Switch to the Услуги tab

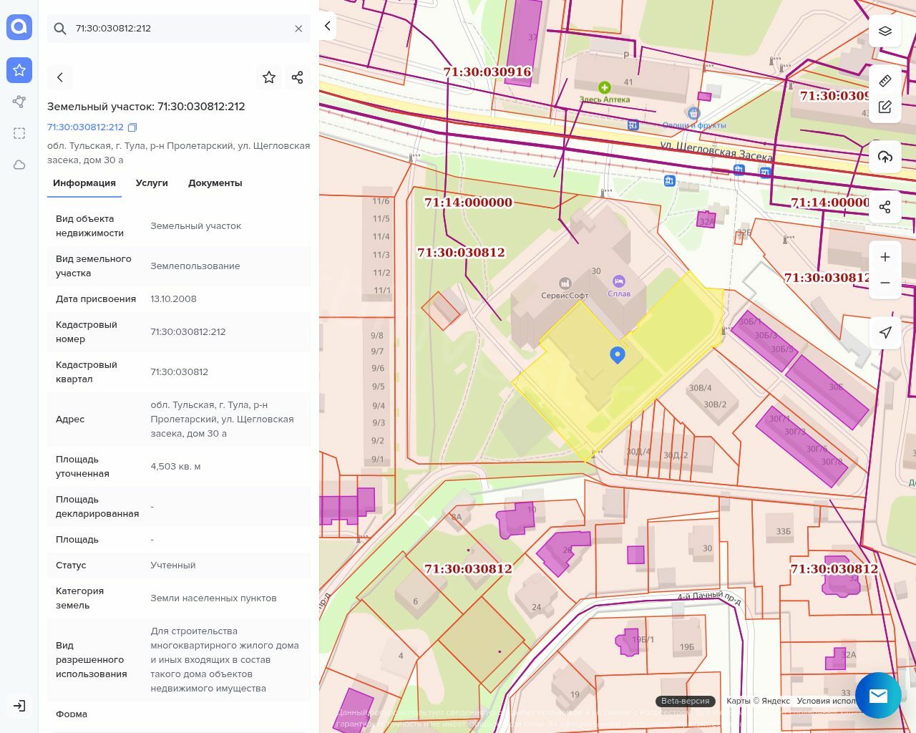[x=152, y=183]
